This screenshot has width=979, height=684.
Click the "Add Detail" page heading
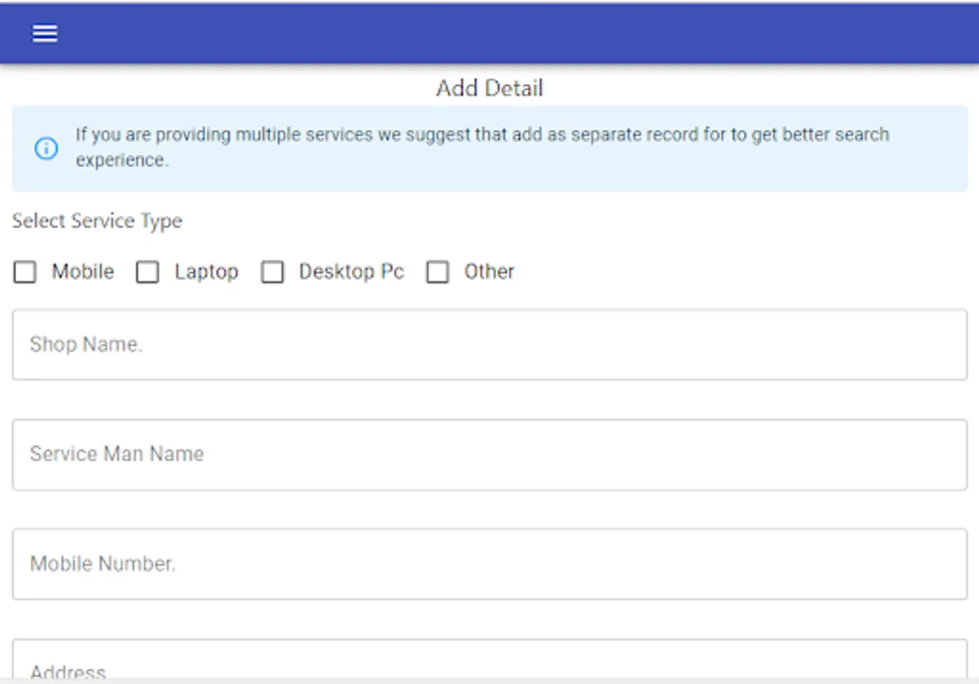pyautogui.click(x=489, y=88)
